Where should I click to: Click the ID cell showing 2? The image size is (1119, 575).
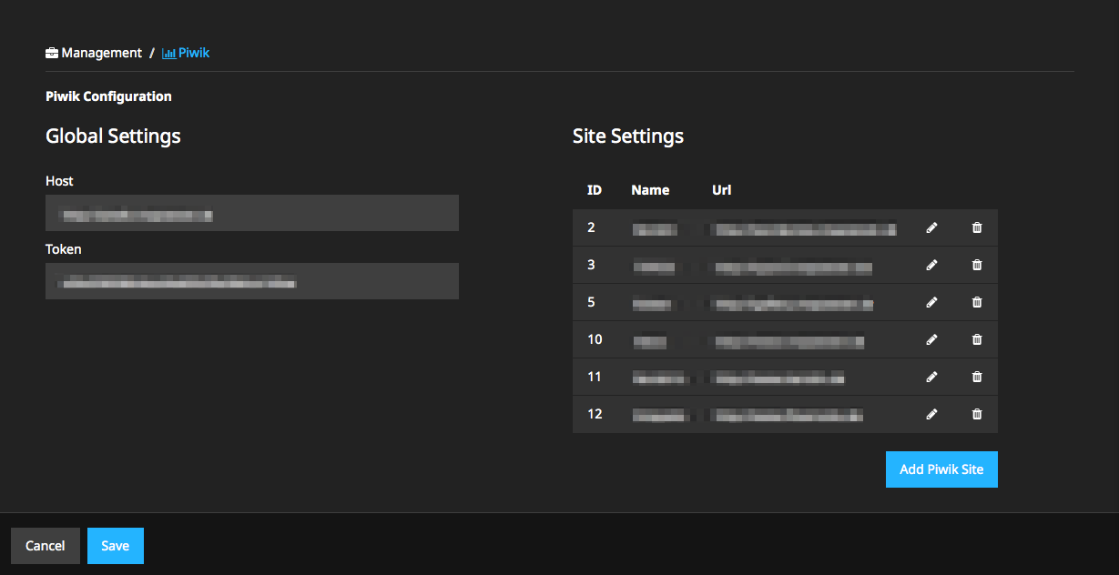coord(591,227)
